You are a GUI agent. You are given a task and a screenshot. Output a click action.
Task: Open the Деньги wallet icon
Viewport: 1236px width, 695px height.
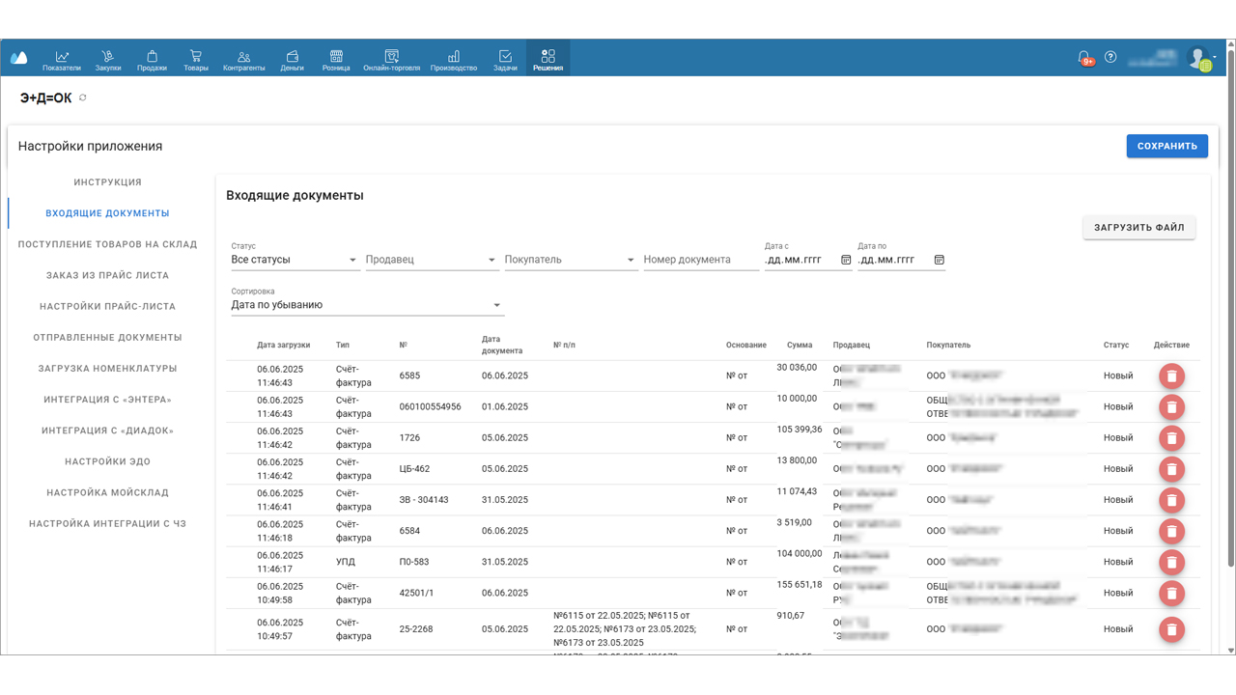tap(292, 57)
